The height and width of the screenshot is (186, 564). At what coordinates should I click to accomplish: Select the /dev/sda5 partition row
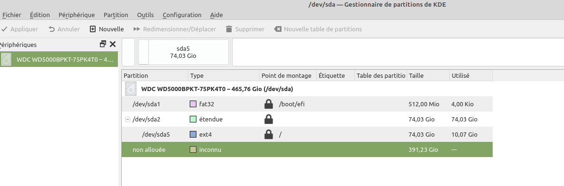point(307,135)
